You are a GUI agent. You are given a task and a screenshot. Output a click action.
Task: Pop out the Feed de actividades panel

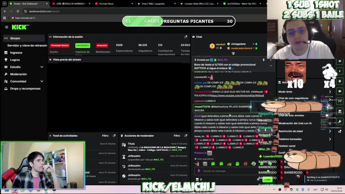[x=114, y=136]
